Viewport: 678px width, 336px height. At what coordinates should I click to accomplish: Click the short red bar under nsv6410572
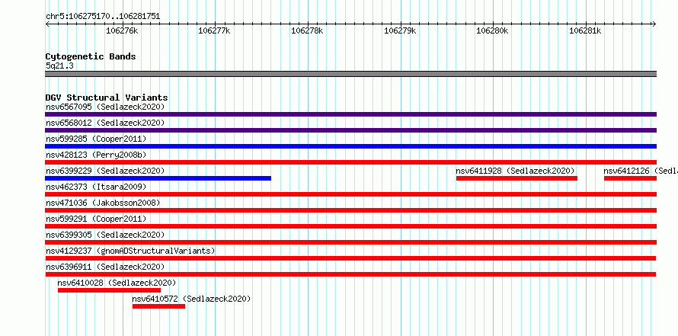(x=158, y=306)
